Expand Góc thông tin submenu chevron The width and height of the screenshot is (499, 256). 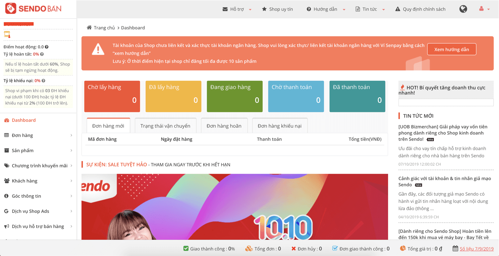71,196
